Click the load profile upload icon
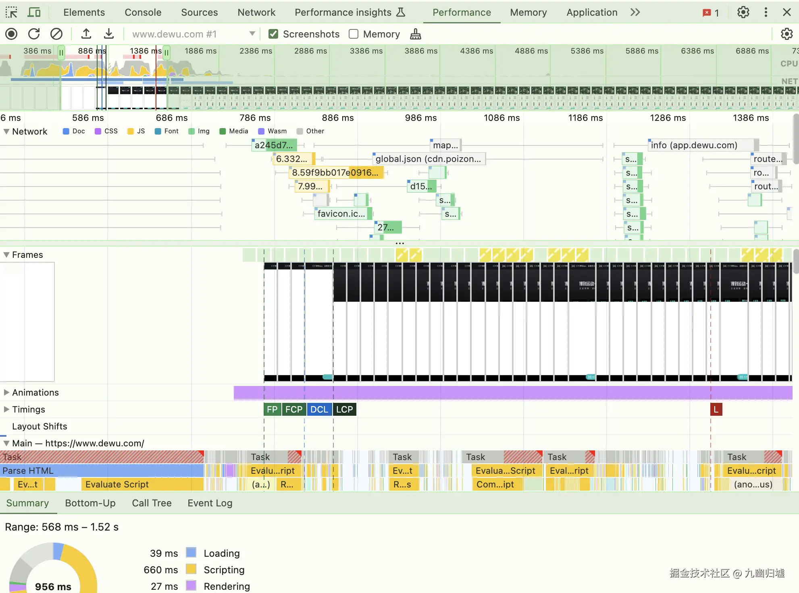This screenshot has width=799, height=593. (86, 34)
